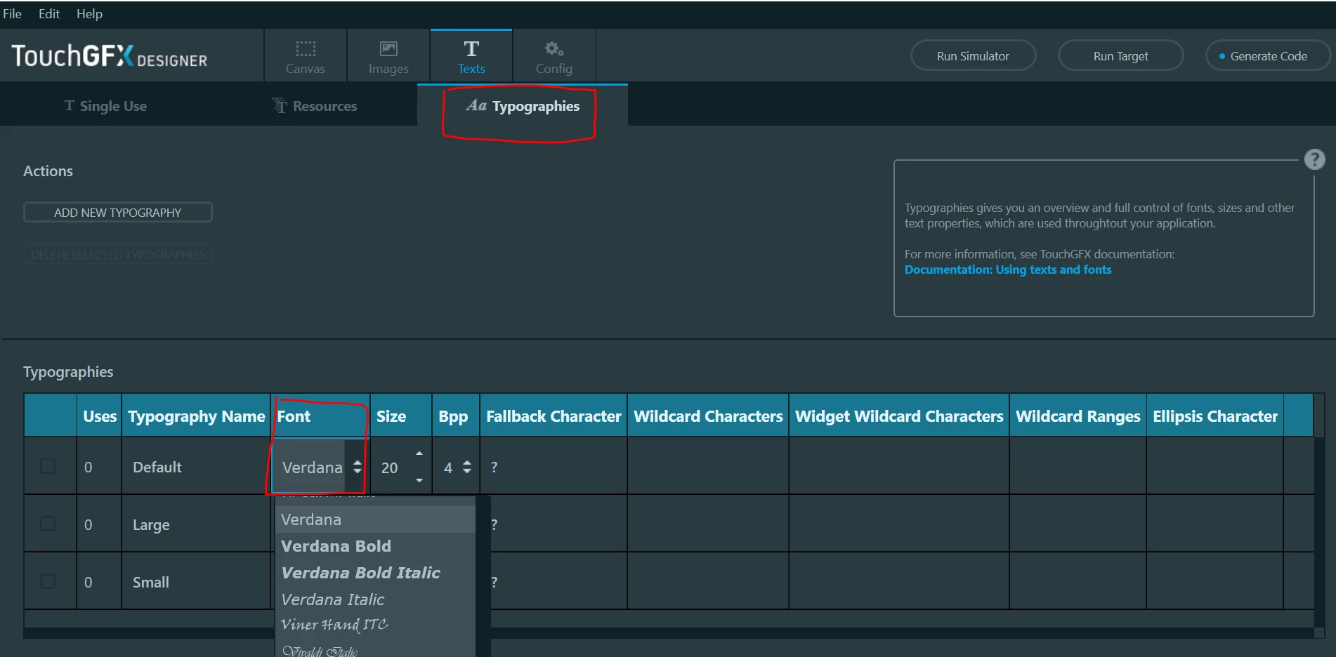Open the Documentation: Using texts and fonts link
The height and width of the screenshot is (657, 1336).
pyautogui.click(x=1008, y=270)
